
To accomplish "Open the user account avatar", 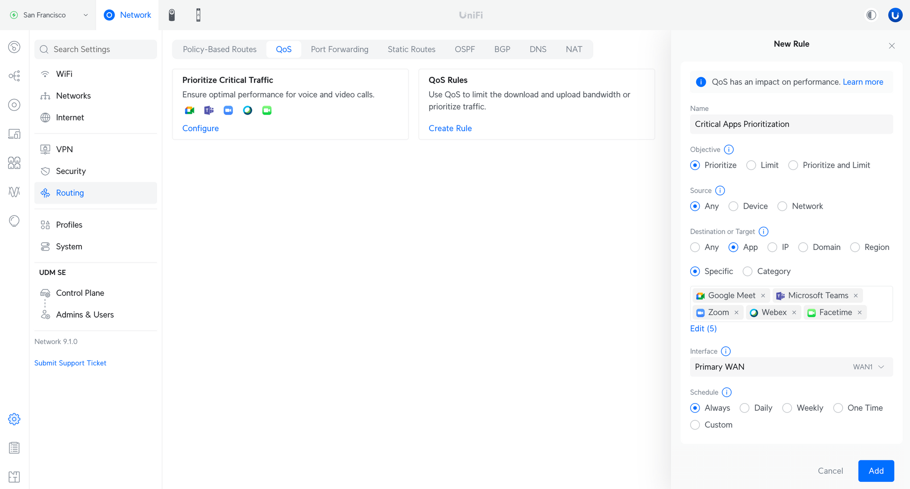I will pyautogui.click(x=895, y=15).
